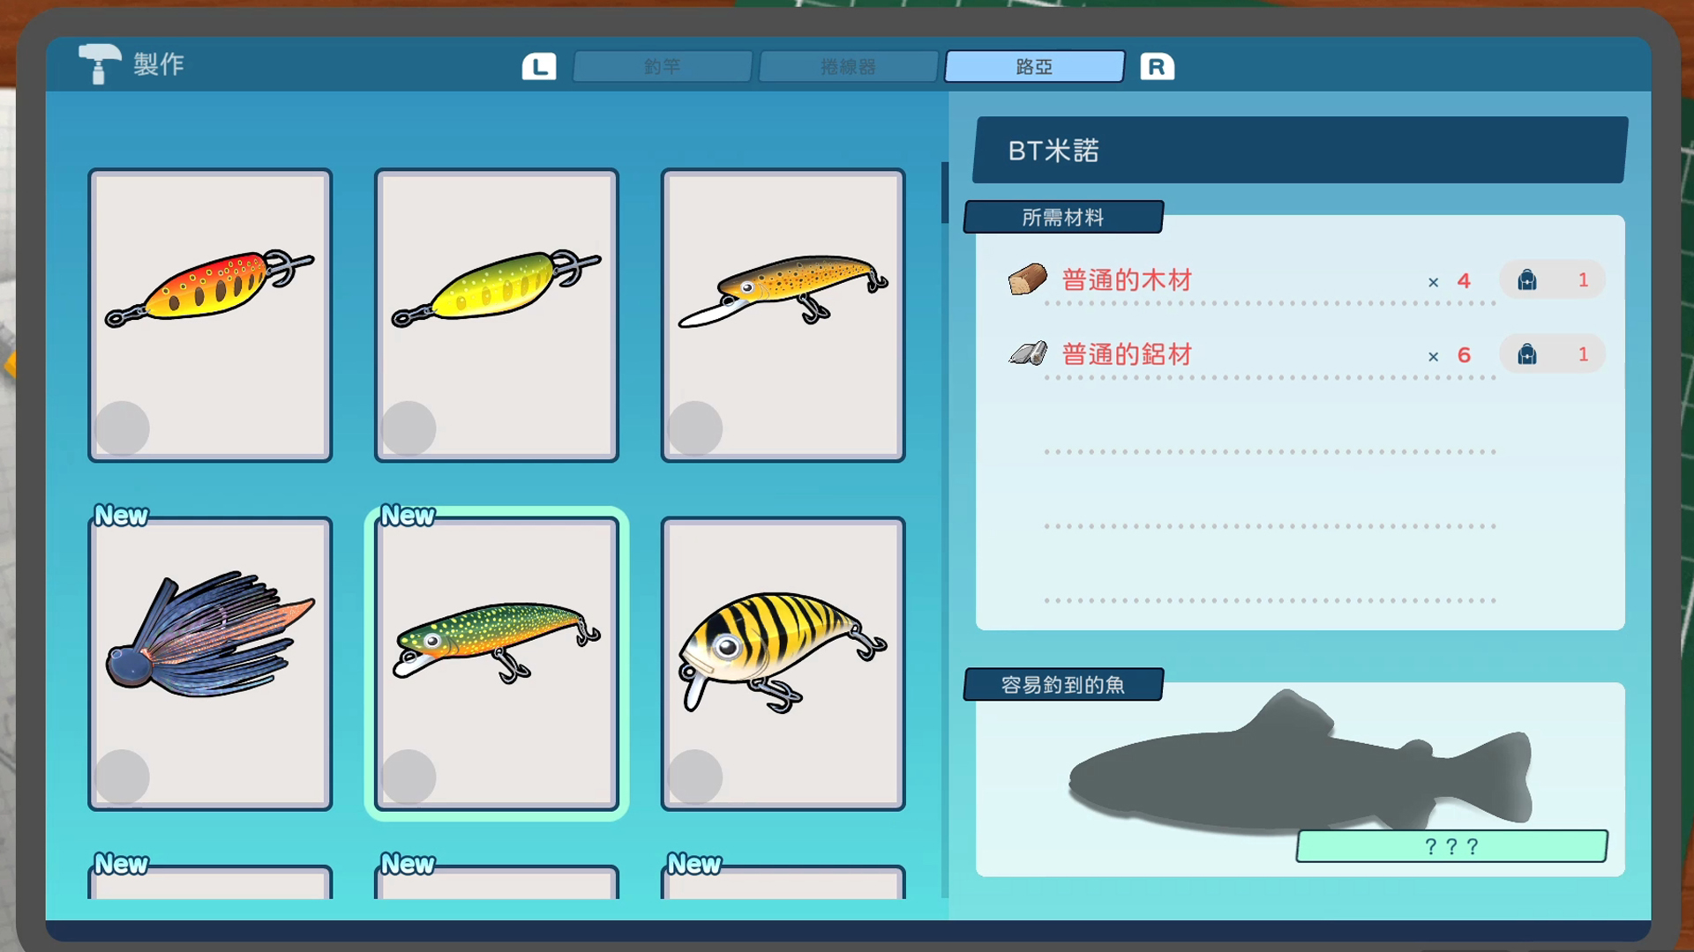Switch to the 釣竿 tab
1694x952 pixels.
663,66
